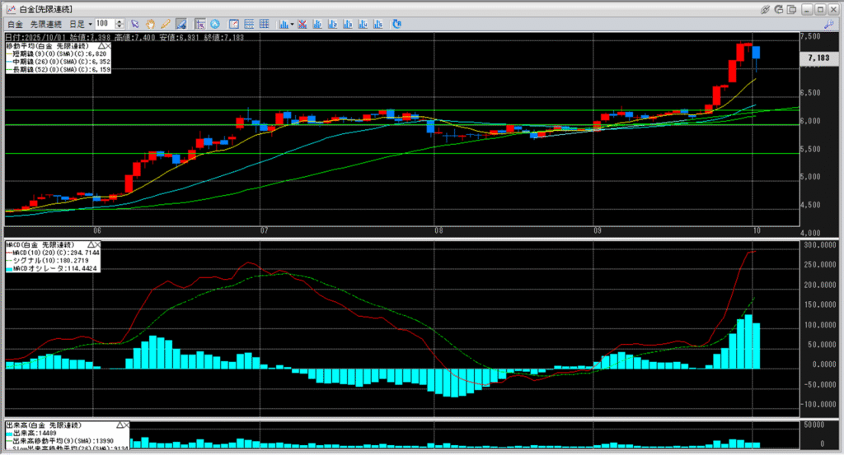The image size is (844, 455).
Task: Click the 100 bar count input field
Action: click(104, 25)
